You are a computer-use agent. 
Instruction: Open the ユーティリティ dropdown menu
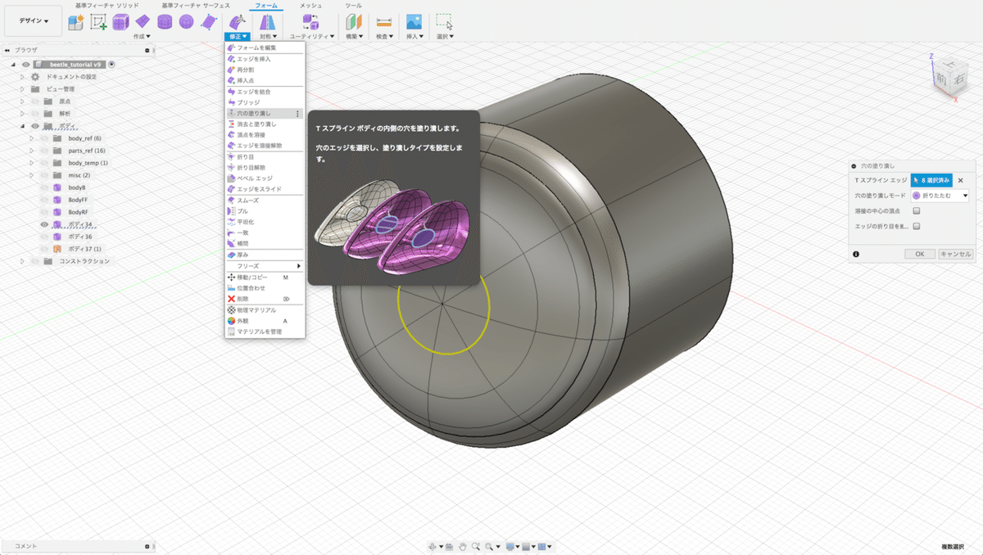312,36
